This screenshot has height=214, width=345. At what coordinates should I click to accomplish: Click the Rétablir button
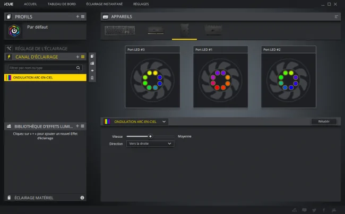coord(324,121)
